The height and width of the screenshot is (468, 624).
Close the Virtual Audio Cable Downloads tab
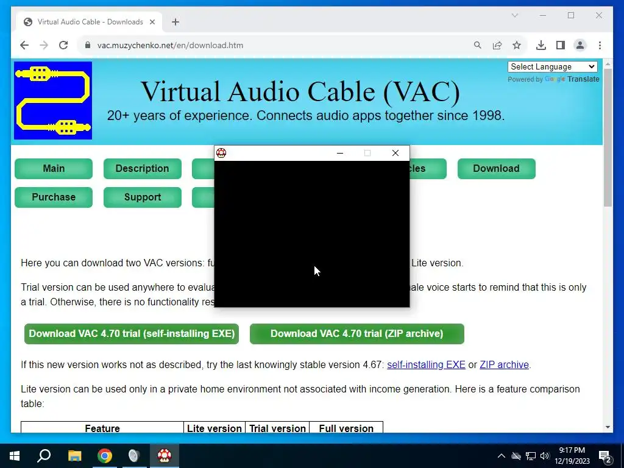click(152, 22)
